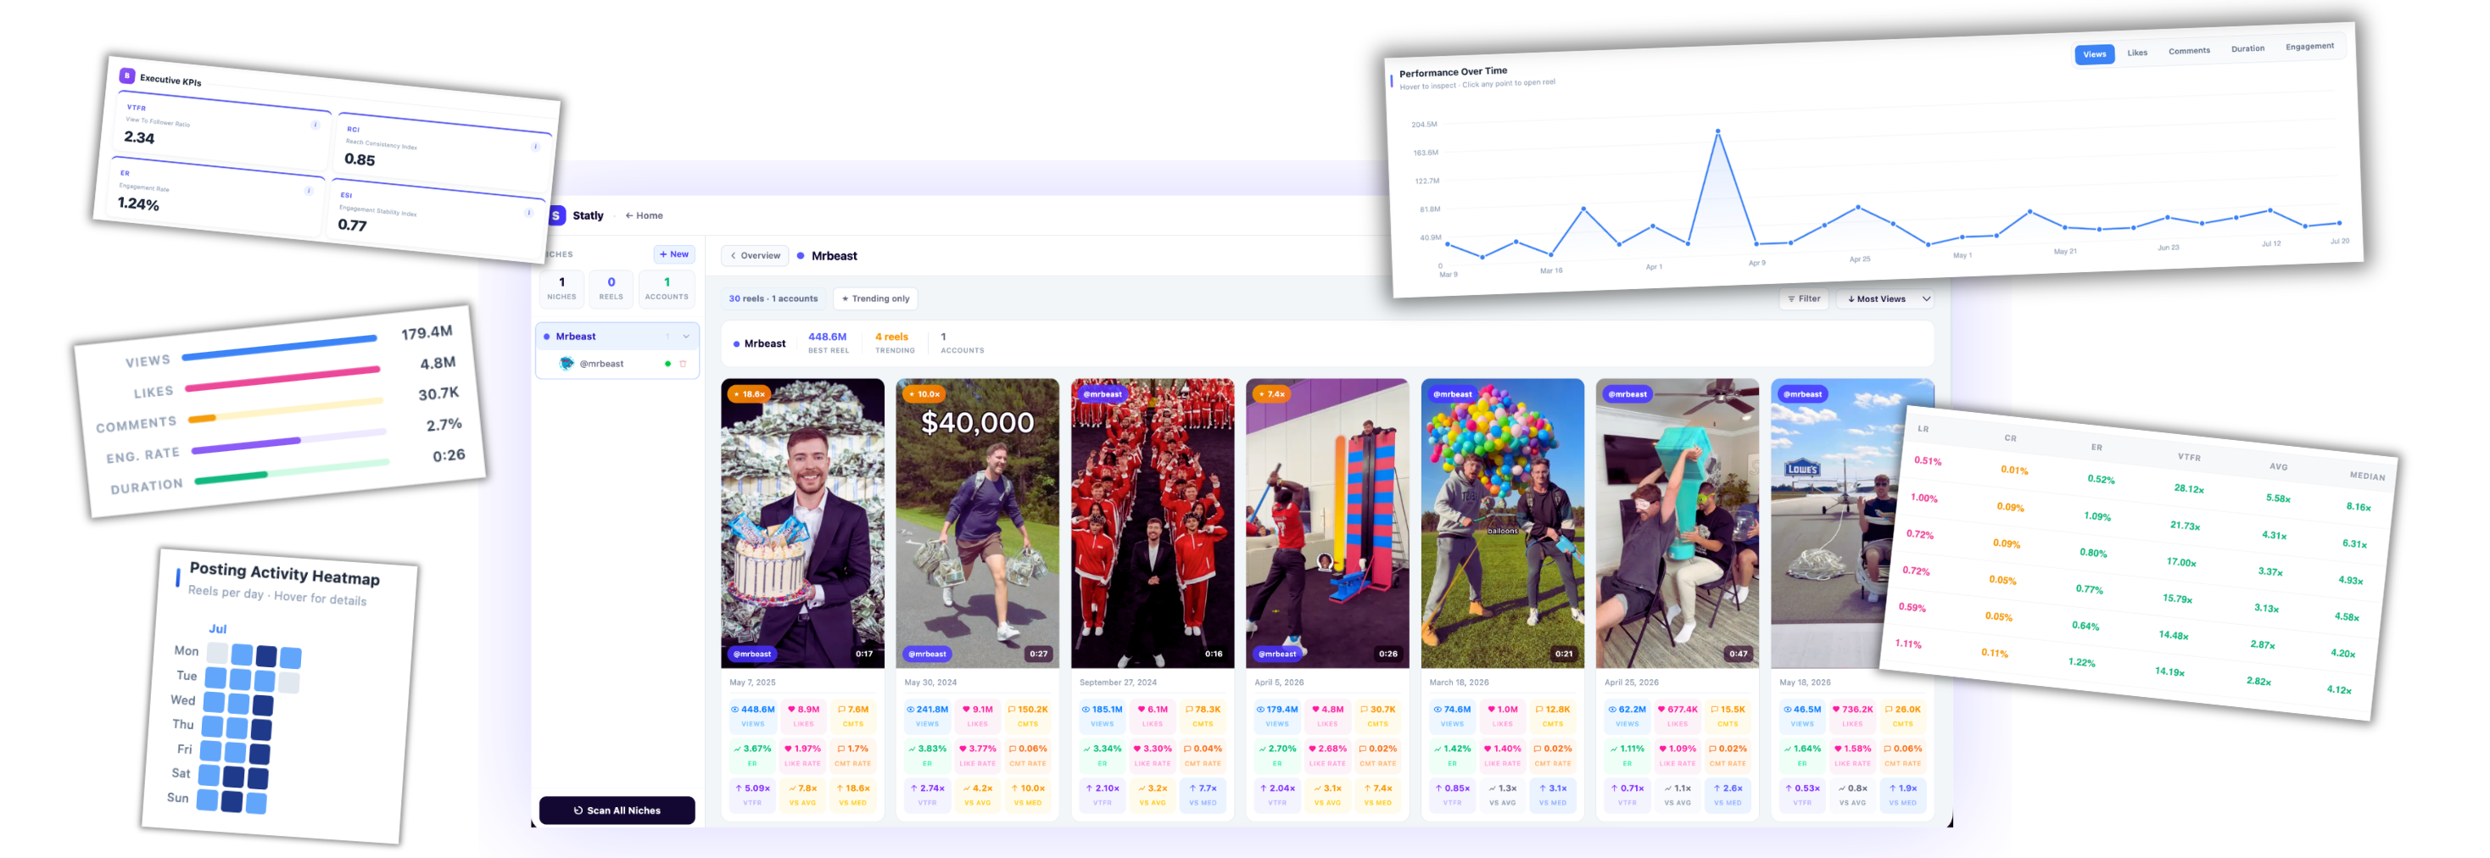The image size is (2490, 858).
Task: Click the 8.9M likes stat on first reel
Action: 803,715
